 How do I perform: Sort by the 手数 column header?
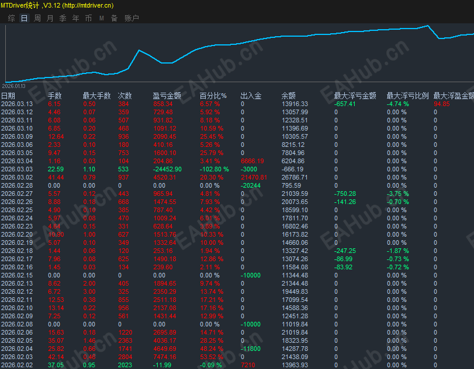tap(55, 96)
